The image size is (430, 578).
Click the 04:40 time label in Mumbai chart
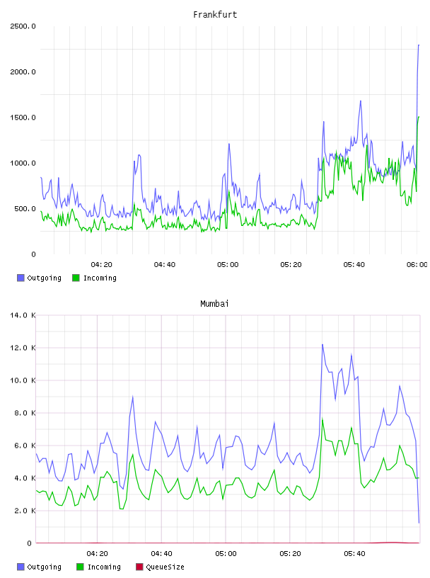[x=161, y=554]
